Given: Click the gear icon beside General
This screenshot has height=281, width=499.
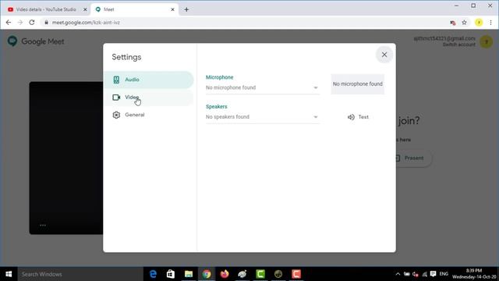Looking at the screenshot, I should coord(116,115).
